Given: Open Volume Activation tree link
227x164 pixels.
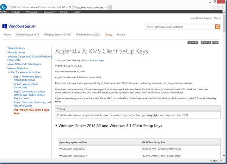Looking at the screenshot, I should [18, 68].
